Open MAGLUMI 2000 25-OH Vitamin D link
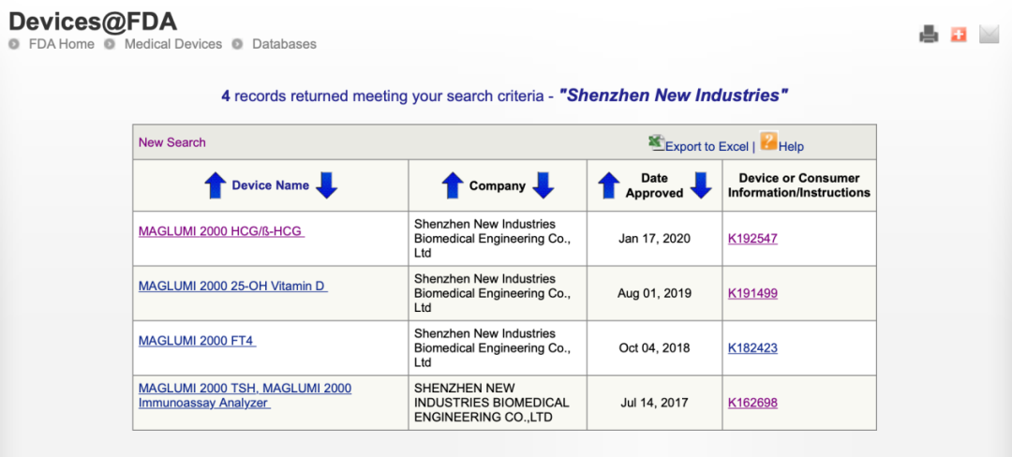The height and width of the screenshot is (457, 1012). (x=232, y=286)
